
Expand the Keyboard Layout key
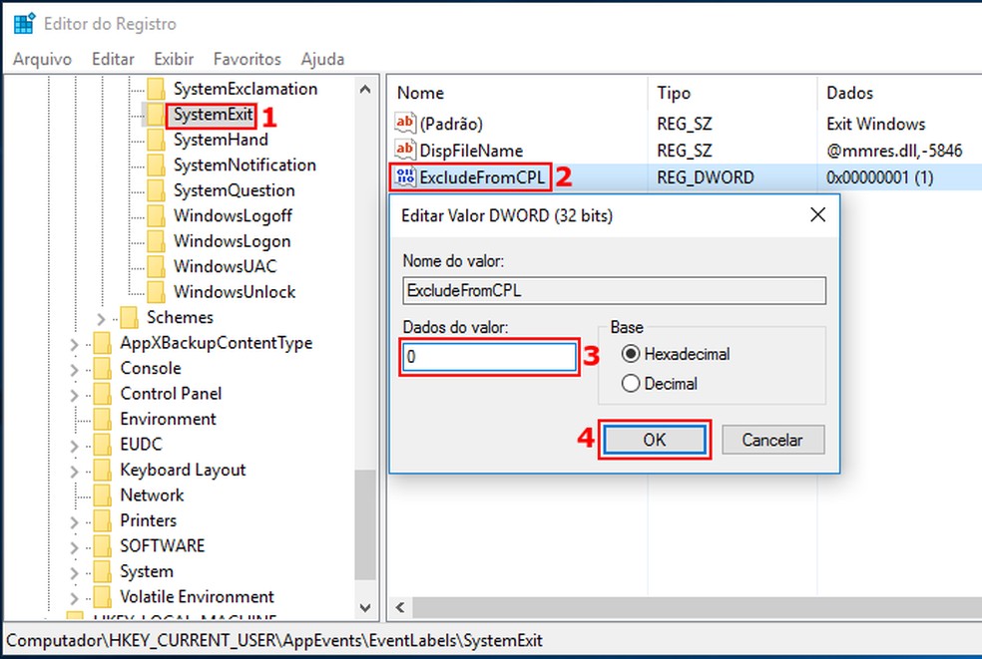(x=74, y=472)
